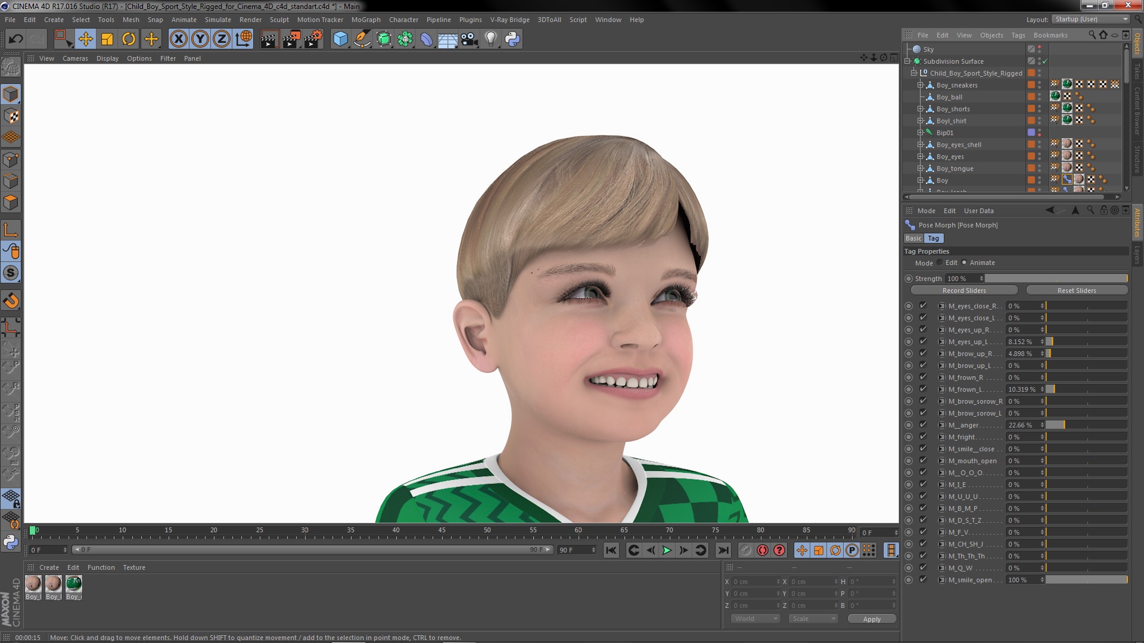Click the Python icon in top toolbar

[x=512, y=39]
